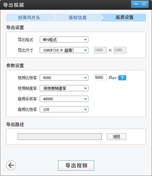Expand the 音频比特率 128 dropdown

tap(64, 109)
